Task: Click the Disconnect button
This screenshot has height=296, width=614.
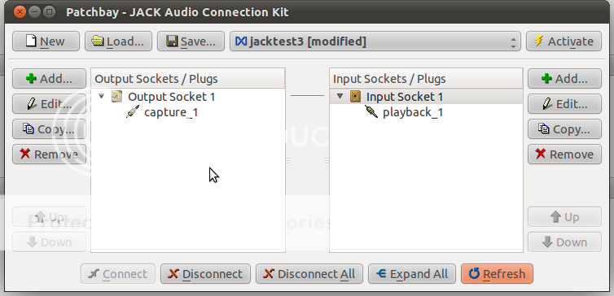Action: coord(205,274)
